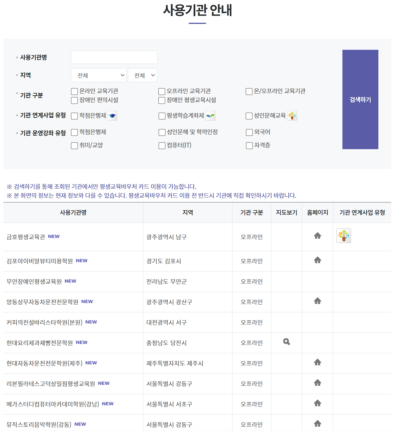
Task: Enable the 온라인 교육기관 checkbox
Action: tap(74, 91)
